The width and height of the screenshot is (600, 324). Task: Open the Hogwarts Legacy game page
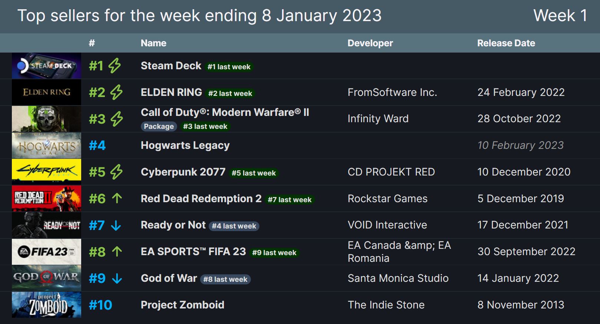click(x=185, y=145)
